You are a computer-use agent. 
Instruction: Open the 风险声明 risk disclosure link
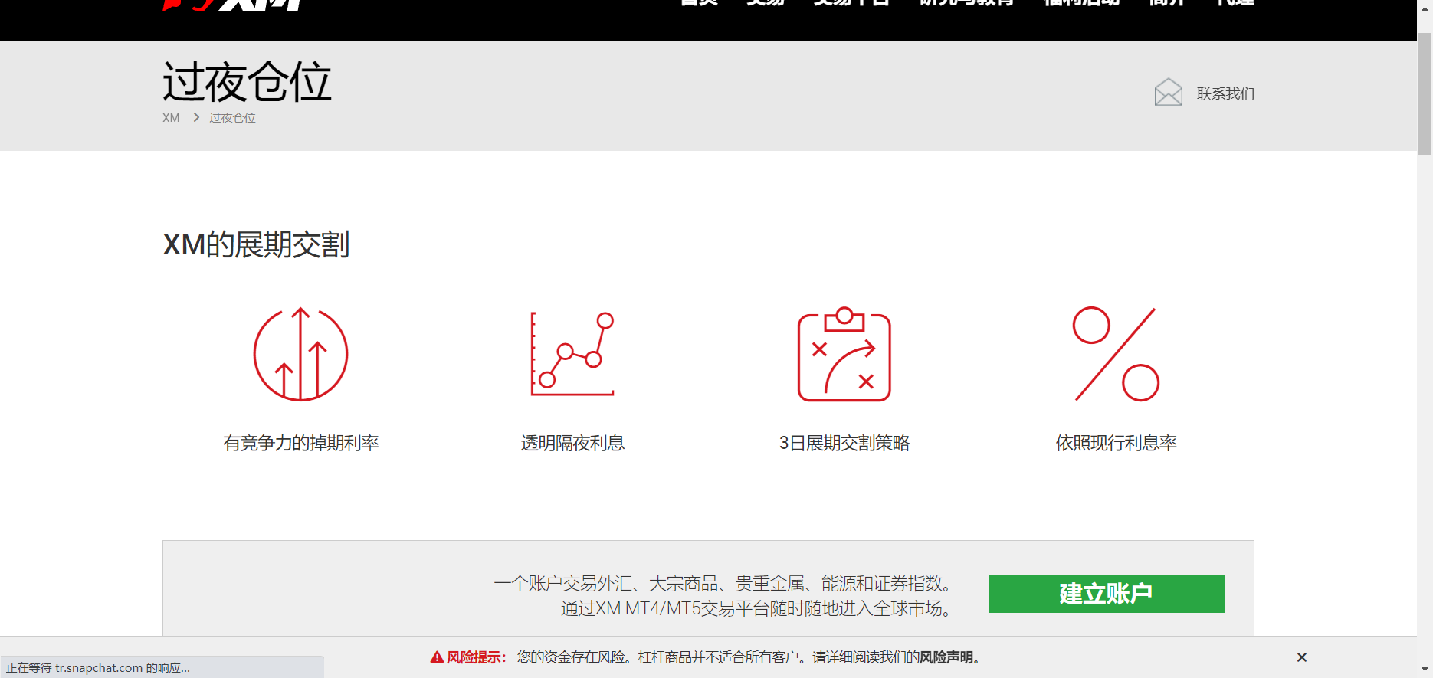[946, 657]
